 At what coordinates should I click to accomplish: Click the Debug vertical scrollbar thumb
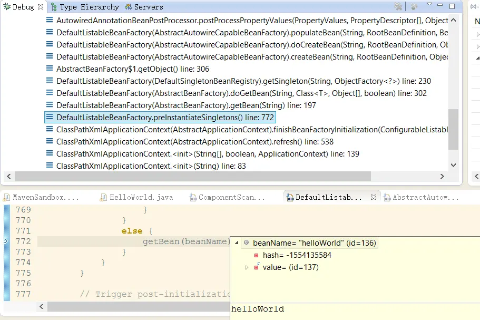click(453, 129)
